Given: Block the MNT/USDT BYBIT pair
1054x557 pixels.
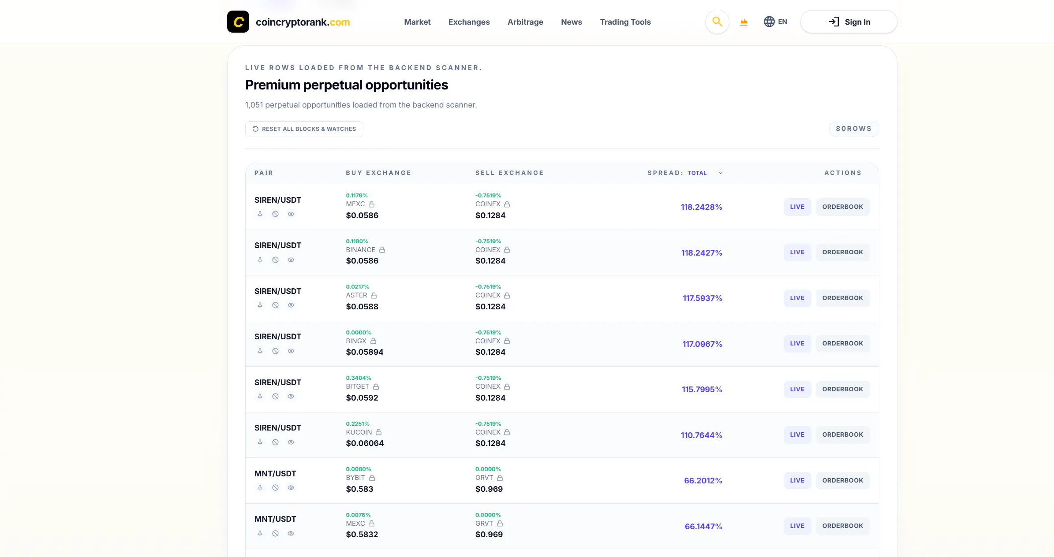Looking at the screenshot, I should click(275, 488).
